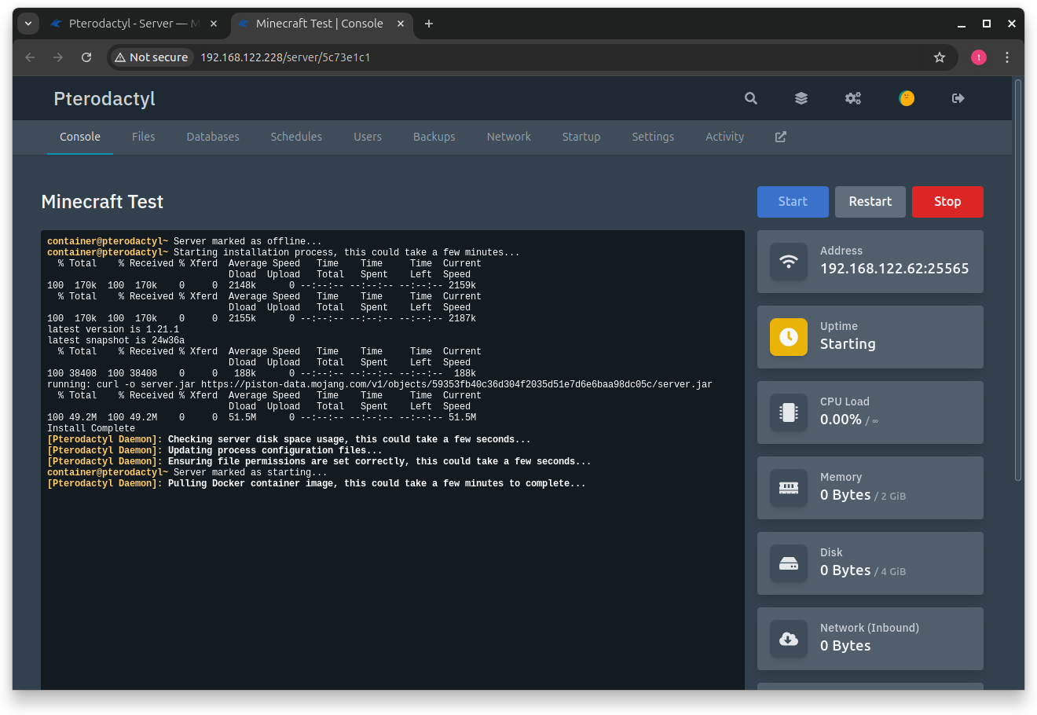Click the cloud icon on Network Inbound card
1037x715 pixels.
click(x=789, y=639)
